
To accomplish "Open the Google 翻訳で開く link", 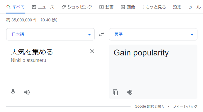I will click(149, 106).
